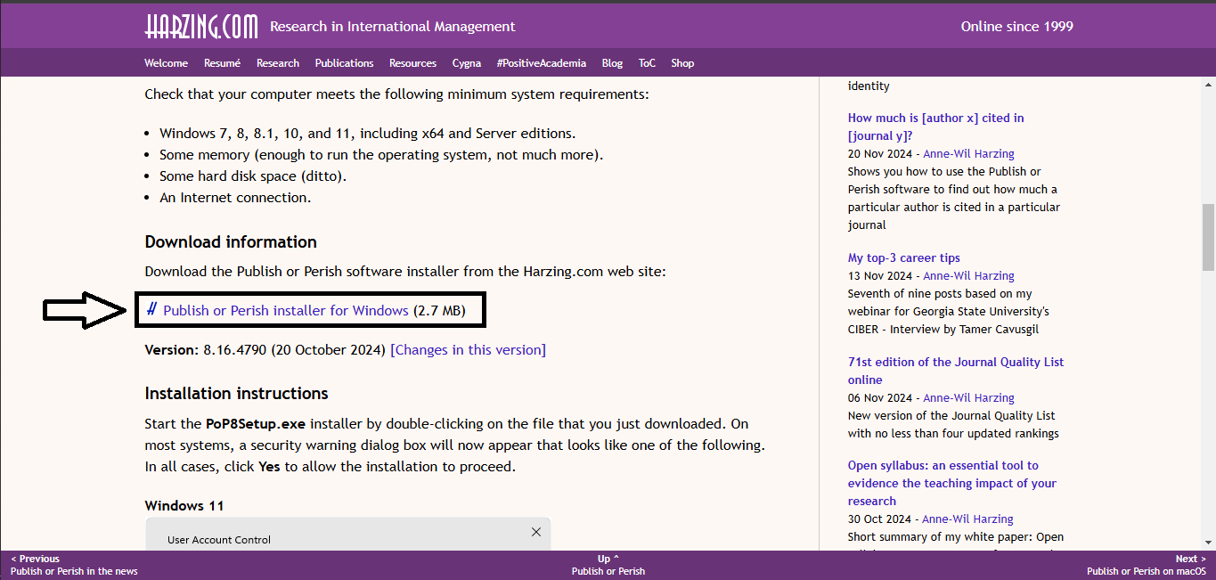The image size is (1216, 580).
Task: Click the installer link's slash icon
Action: [151, 310]
